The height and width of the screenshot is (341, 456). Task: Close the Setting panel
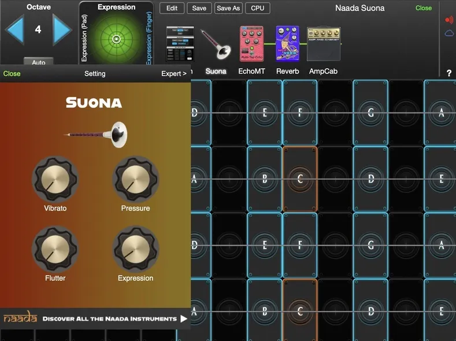pos(12,73)
